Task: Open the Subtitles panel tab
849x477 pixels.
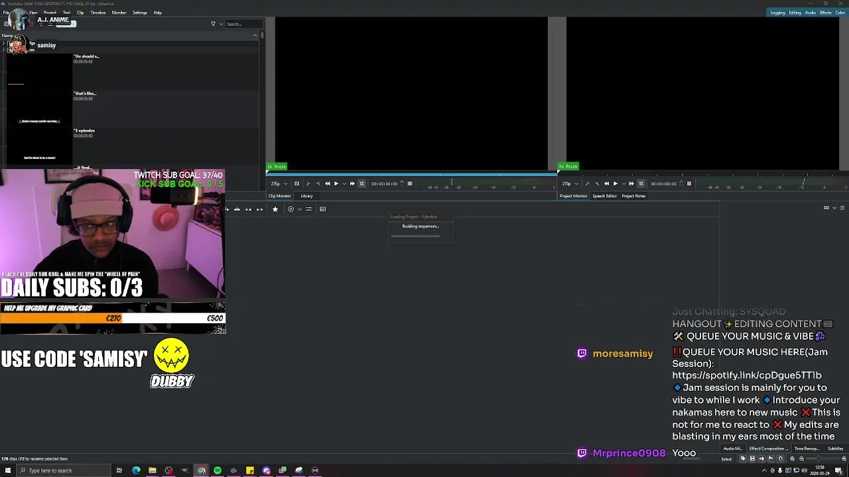Action: tap(836, 449)
